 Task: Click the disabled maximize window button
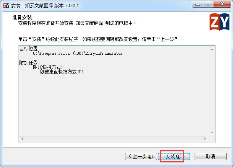tap(208, 4)
